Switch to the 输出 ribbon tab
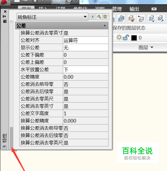The image size is (167, 171). click(x=134, y=9)
